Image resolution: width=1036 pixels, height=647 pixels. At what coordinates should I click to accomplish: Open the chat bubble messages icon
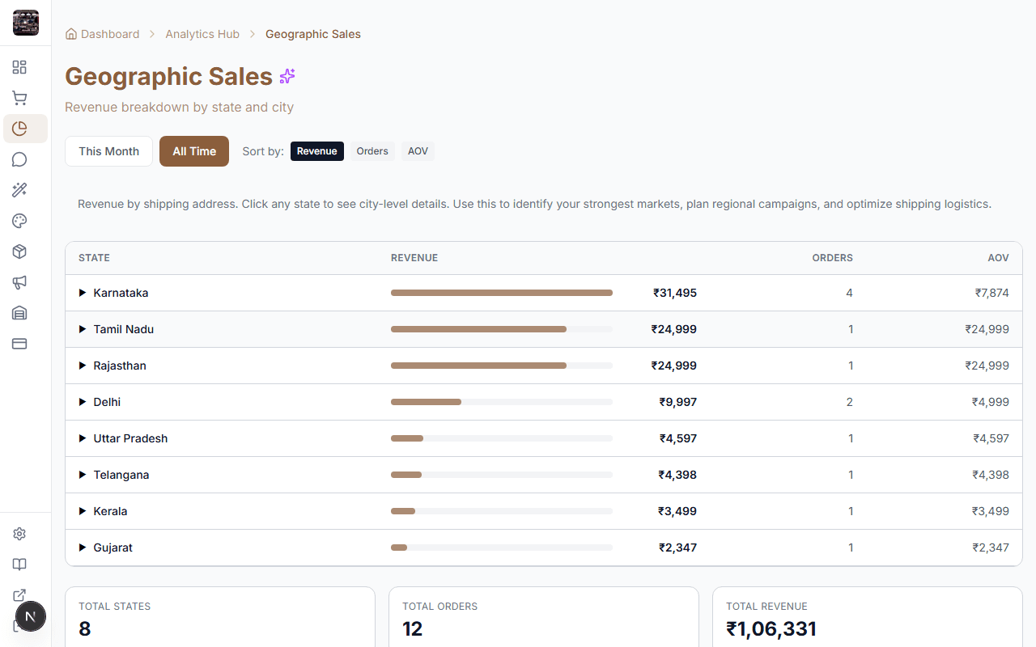pos(19,159)
